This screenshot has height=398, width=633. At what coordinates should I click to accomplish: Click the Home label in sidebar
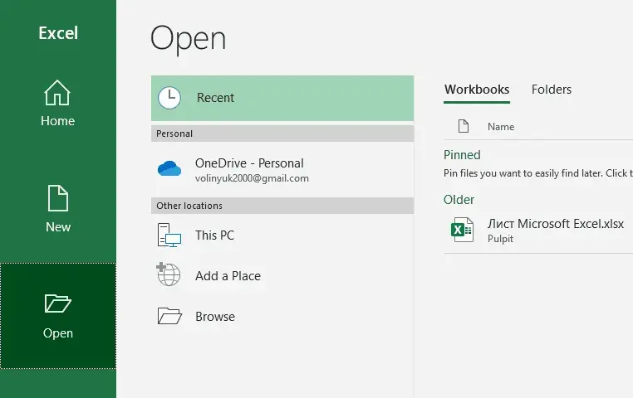[57, 121]
